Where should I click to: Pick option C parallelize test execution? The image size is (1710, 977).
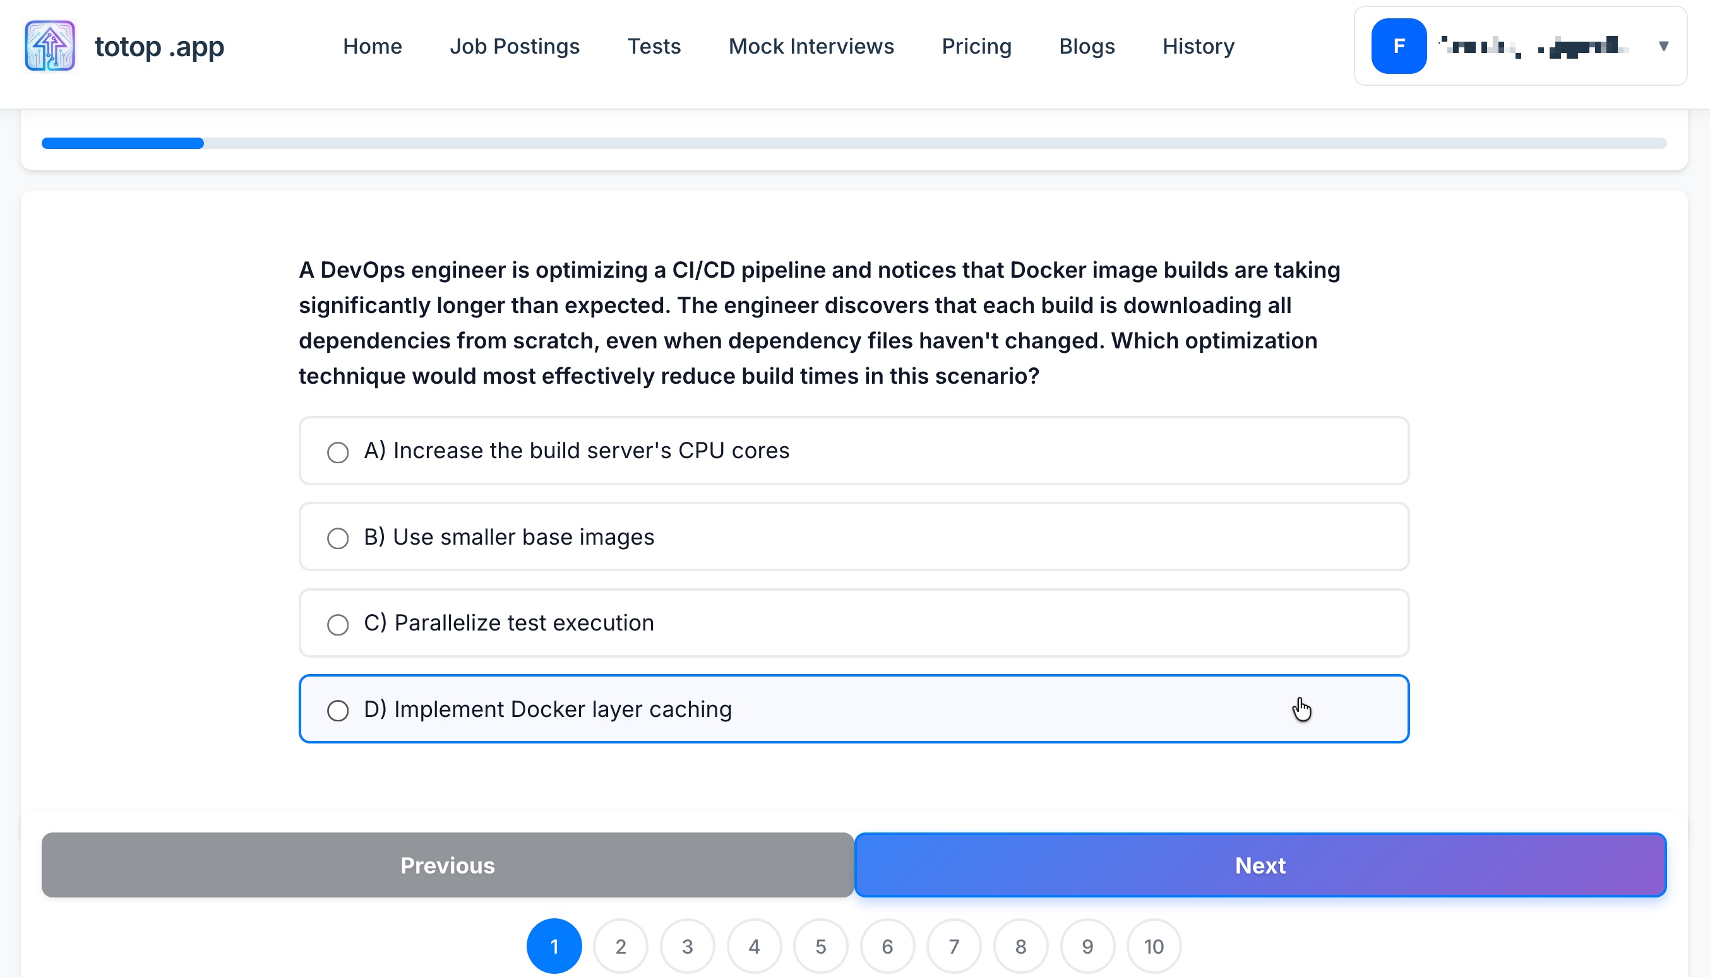(853, 624)
